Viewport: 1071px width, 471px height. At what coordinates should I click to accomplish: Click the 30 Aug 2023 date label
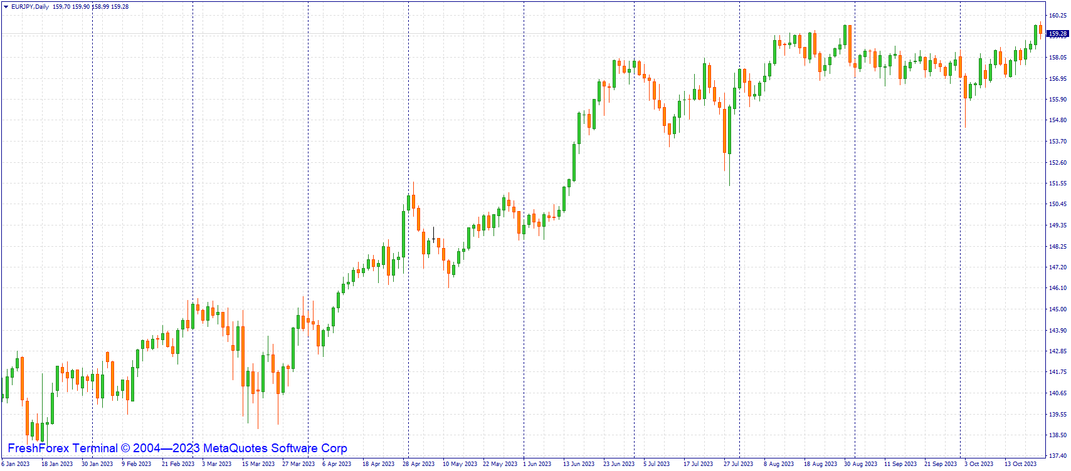pyautogui.click(x=860, y=464)
